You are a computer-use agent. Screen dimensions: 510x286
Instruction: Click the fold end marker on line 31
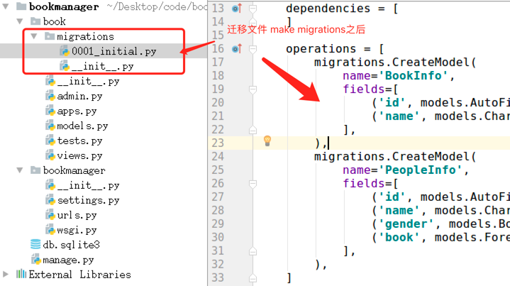point(253,251)
